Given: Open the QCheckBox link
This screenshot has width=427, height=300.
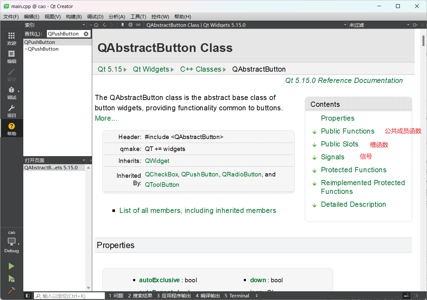Looking at the screenshot, I should tap(161, 174).
